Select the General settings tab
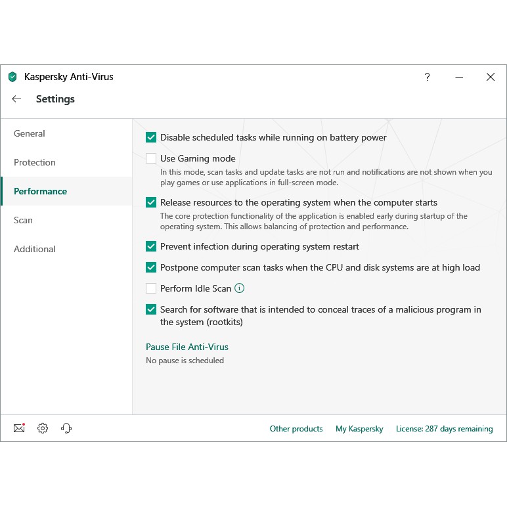 30,133
